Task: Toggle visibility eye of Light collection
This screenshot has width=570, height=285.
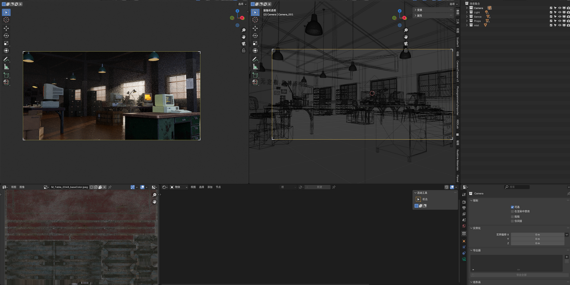Action: (560, 12)
